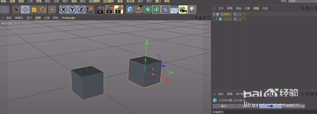317x114 pixels.
Task: Open Object Manager 标签 menu
Action: (x=256, y=8)
